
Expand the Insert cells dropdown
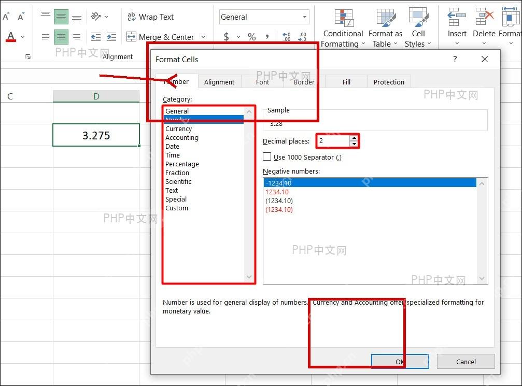(457, 43)
